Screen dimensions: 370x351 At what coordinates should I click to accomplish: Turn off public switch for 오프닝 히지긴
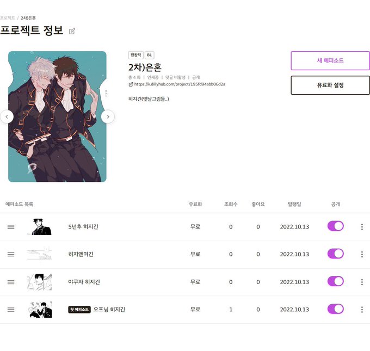pyautogui.click(x=336, y=309)
